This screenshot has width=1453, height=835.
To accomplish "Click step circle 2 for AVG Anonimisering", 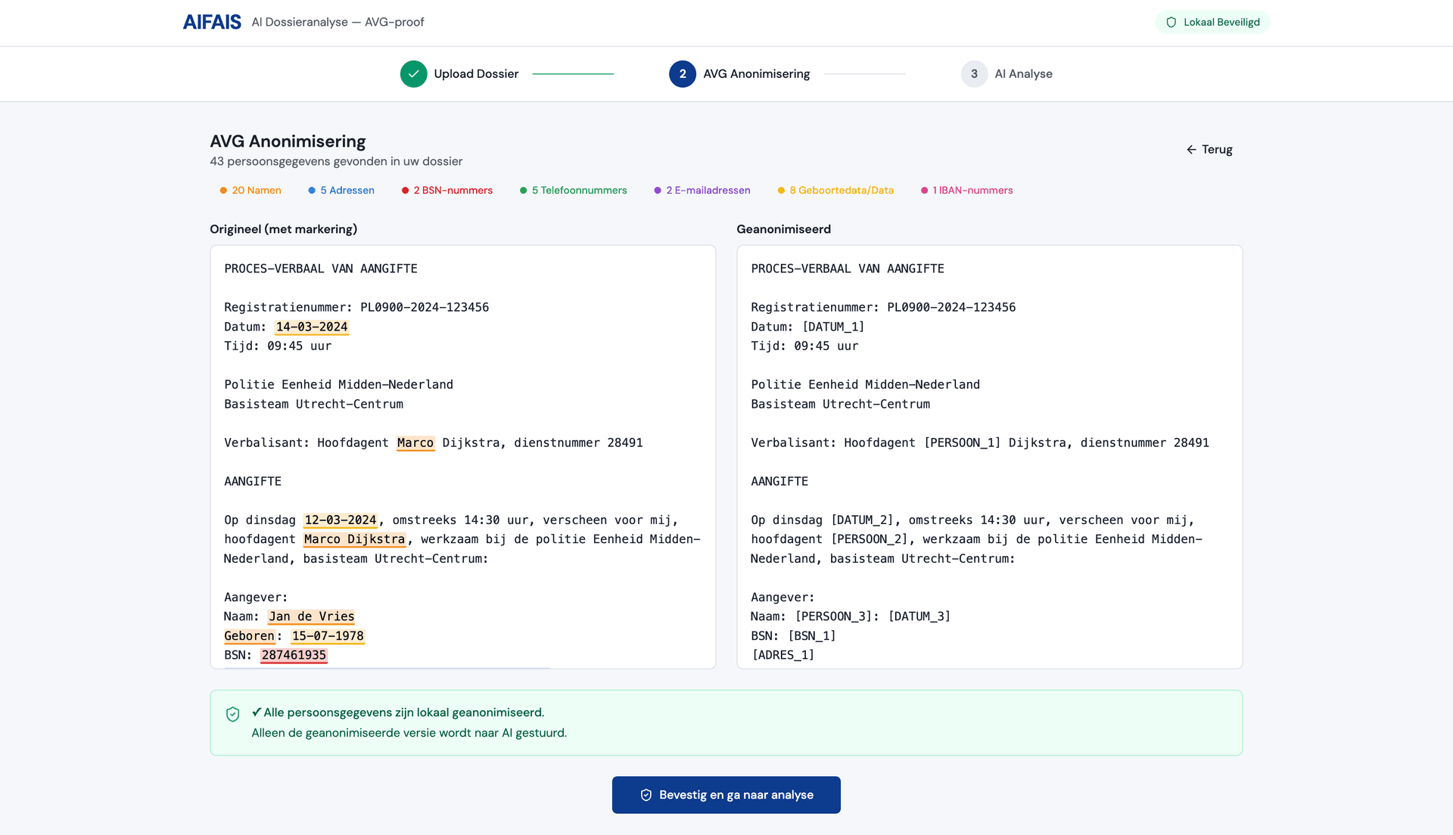I will coord(683,73).
